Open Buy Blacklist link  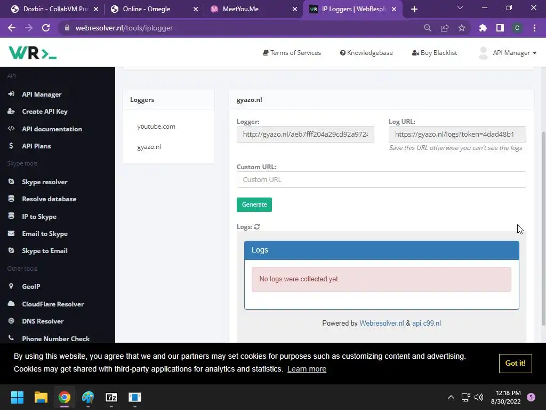435,53
